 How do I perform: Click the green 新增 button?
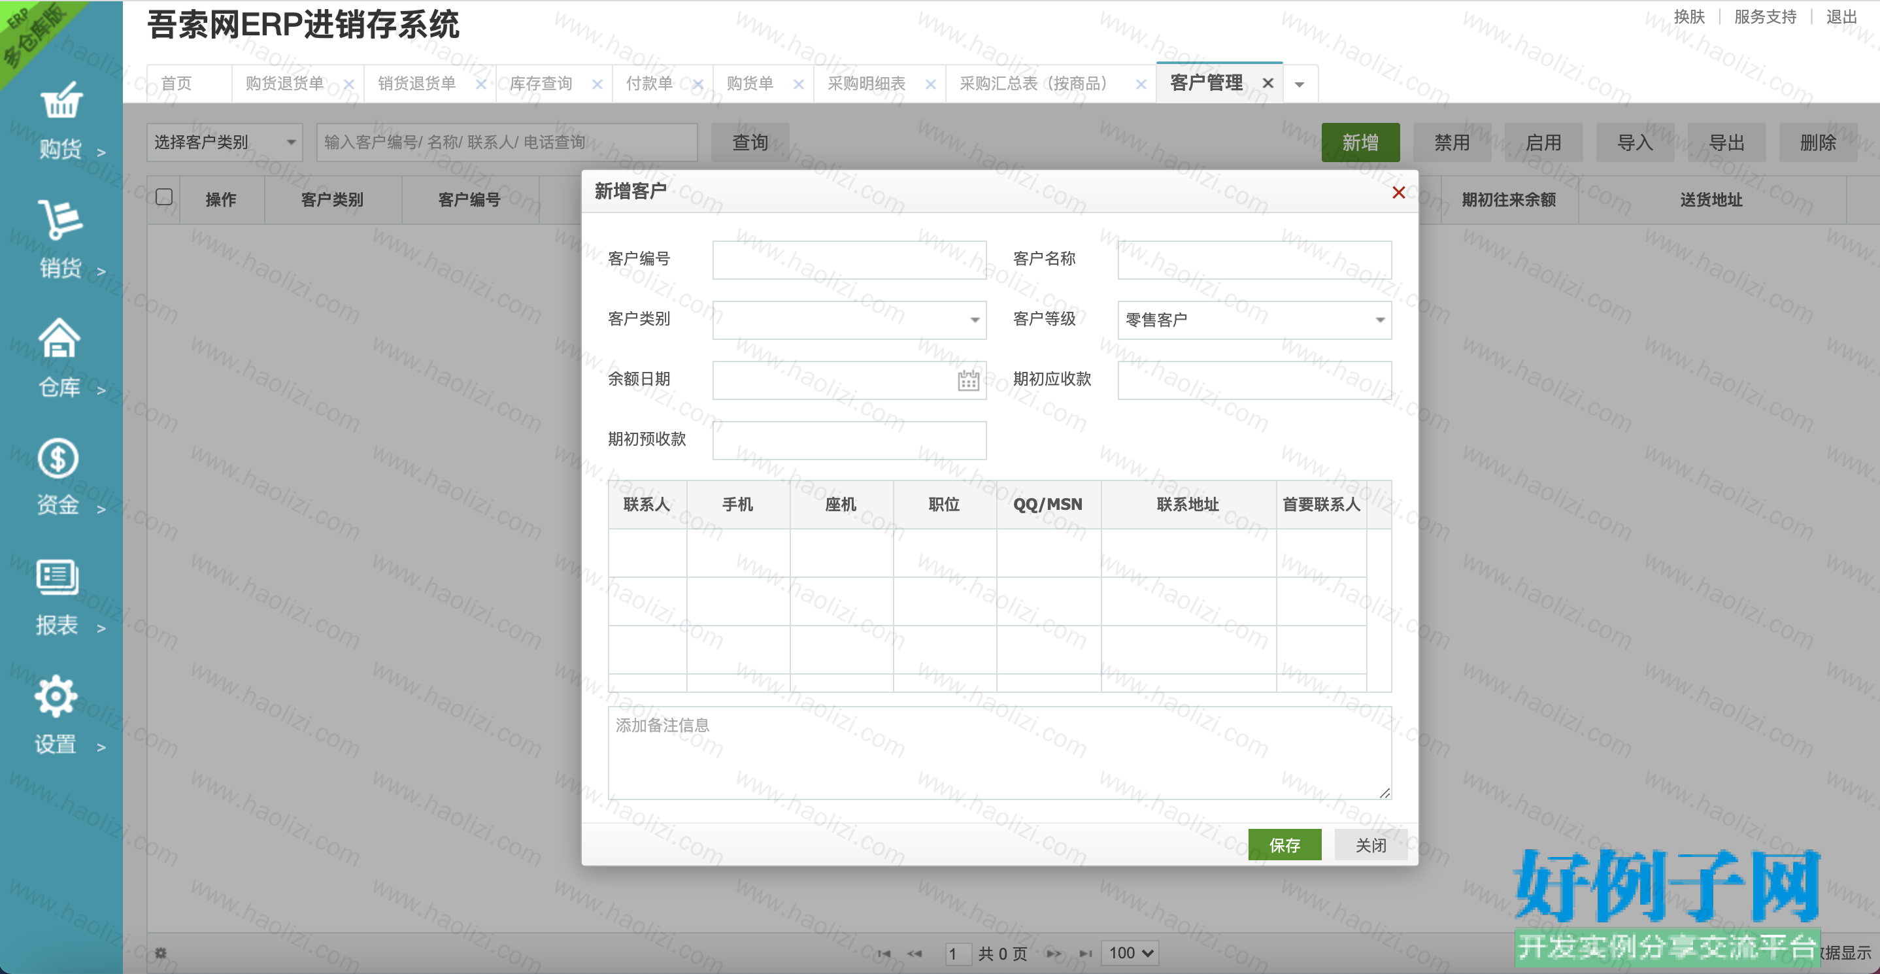point(1360,143)
